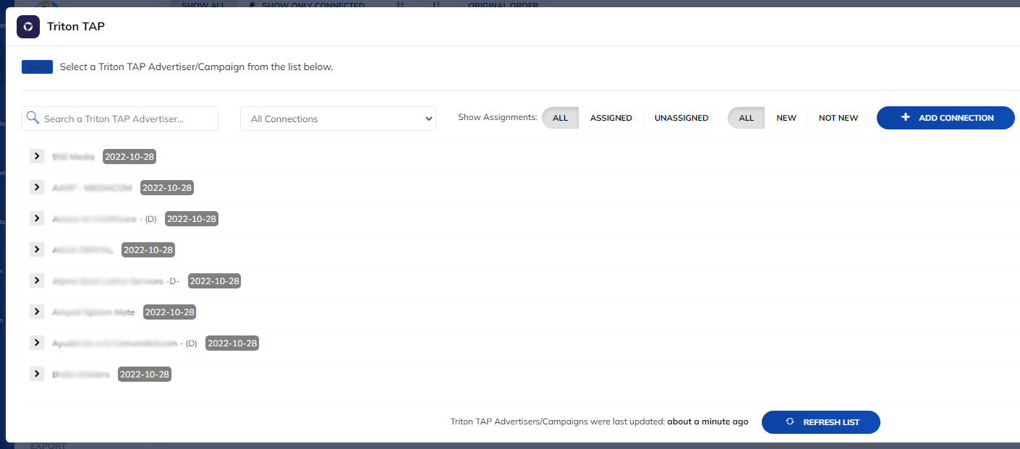
Task: Click the REFRESH LIST button
Action: [x=820, y=422]
